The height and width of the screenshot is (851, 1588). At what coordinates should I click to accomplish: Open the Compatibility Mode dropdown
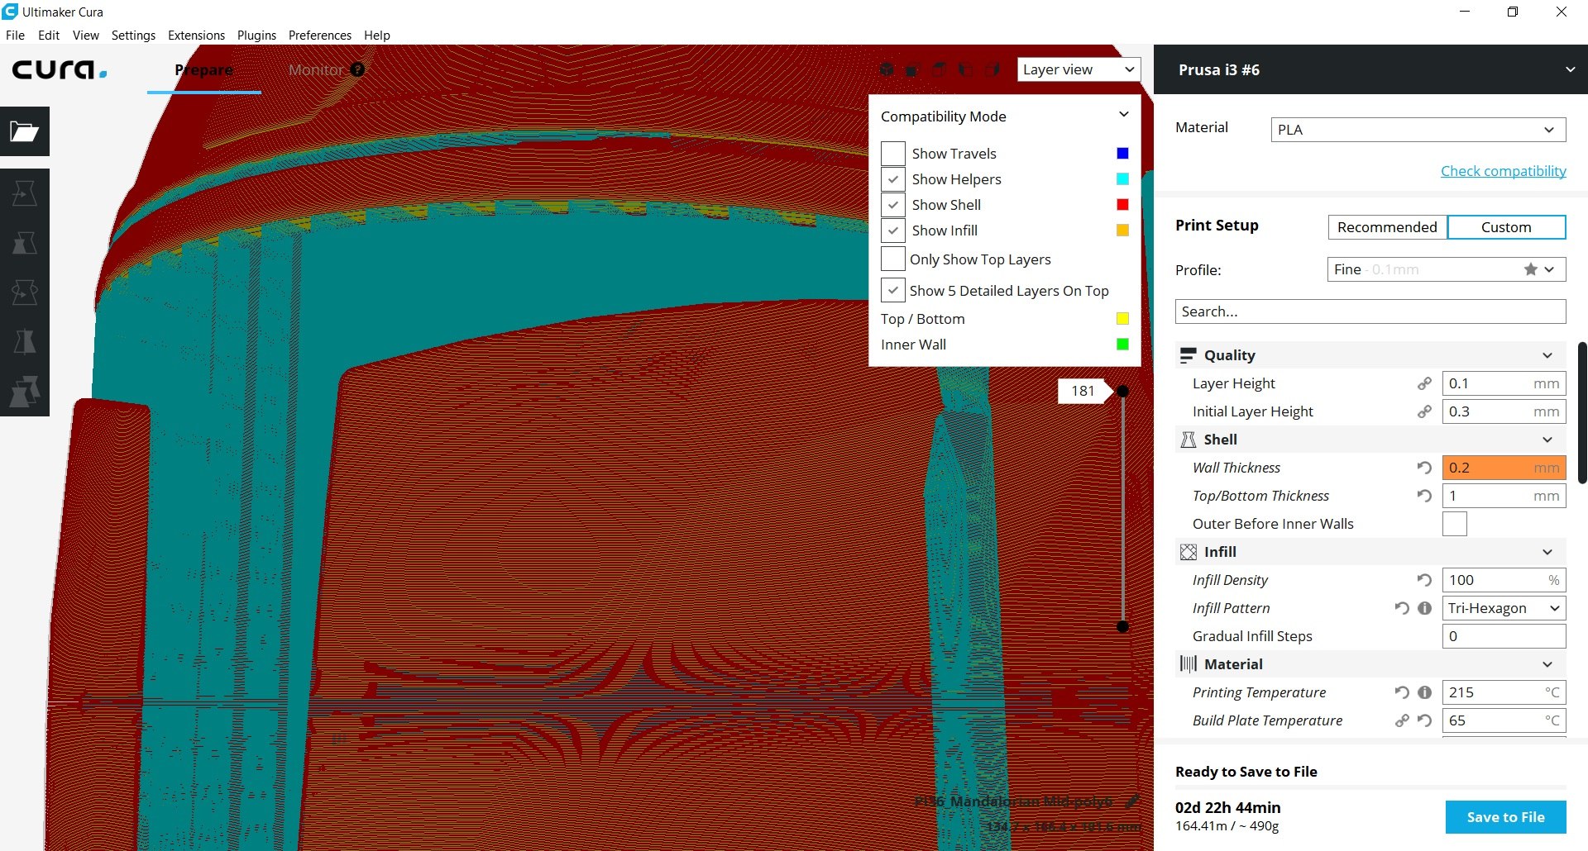pyautogui.click(x=1005, y=116)
